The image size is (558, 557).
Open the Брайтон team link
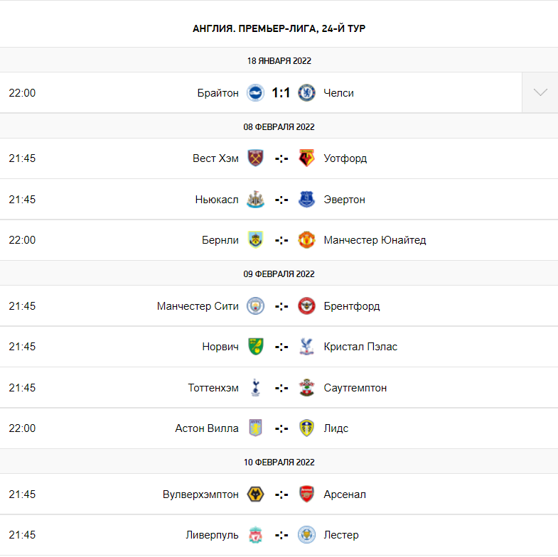tap(218, 92)
